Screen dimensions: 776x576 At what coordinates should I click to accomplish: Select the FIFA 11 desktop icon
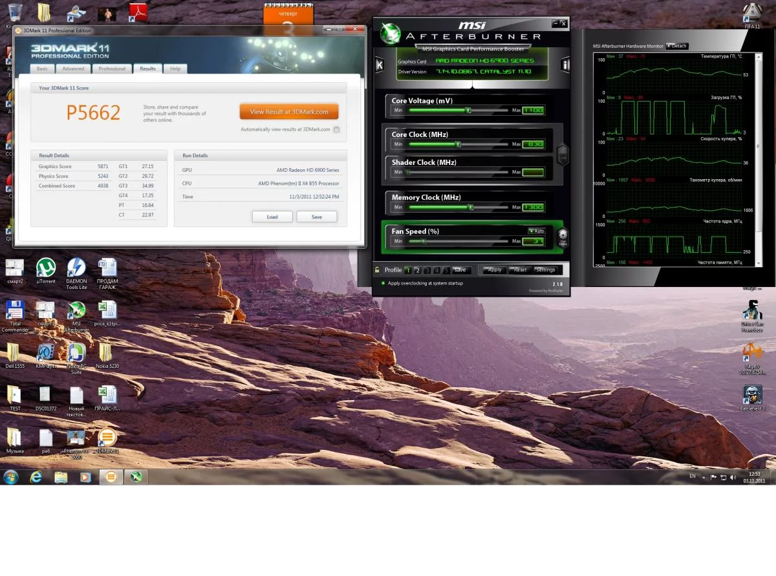click(752, 16)
